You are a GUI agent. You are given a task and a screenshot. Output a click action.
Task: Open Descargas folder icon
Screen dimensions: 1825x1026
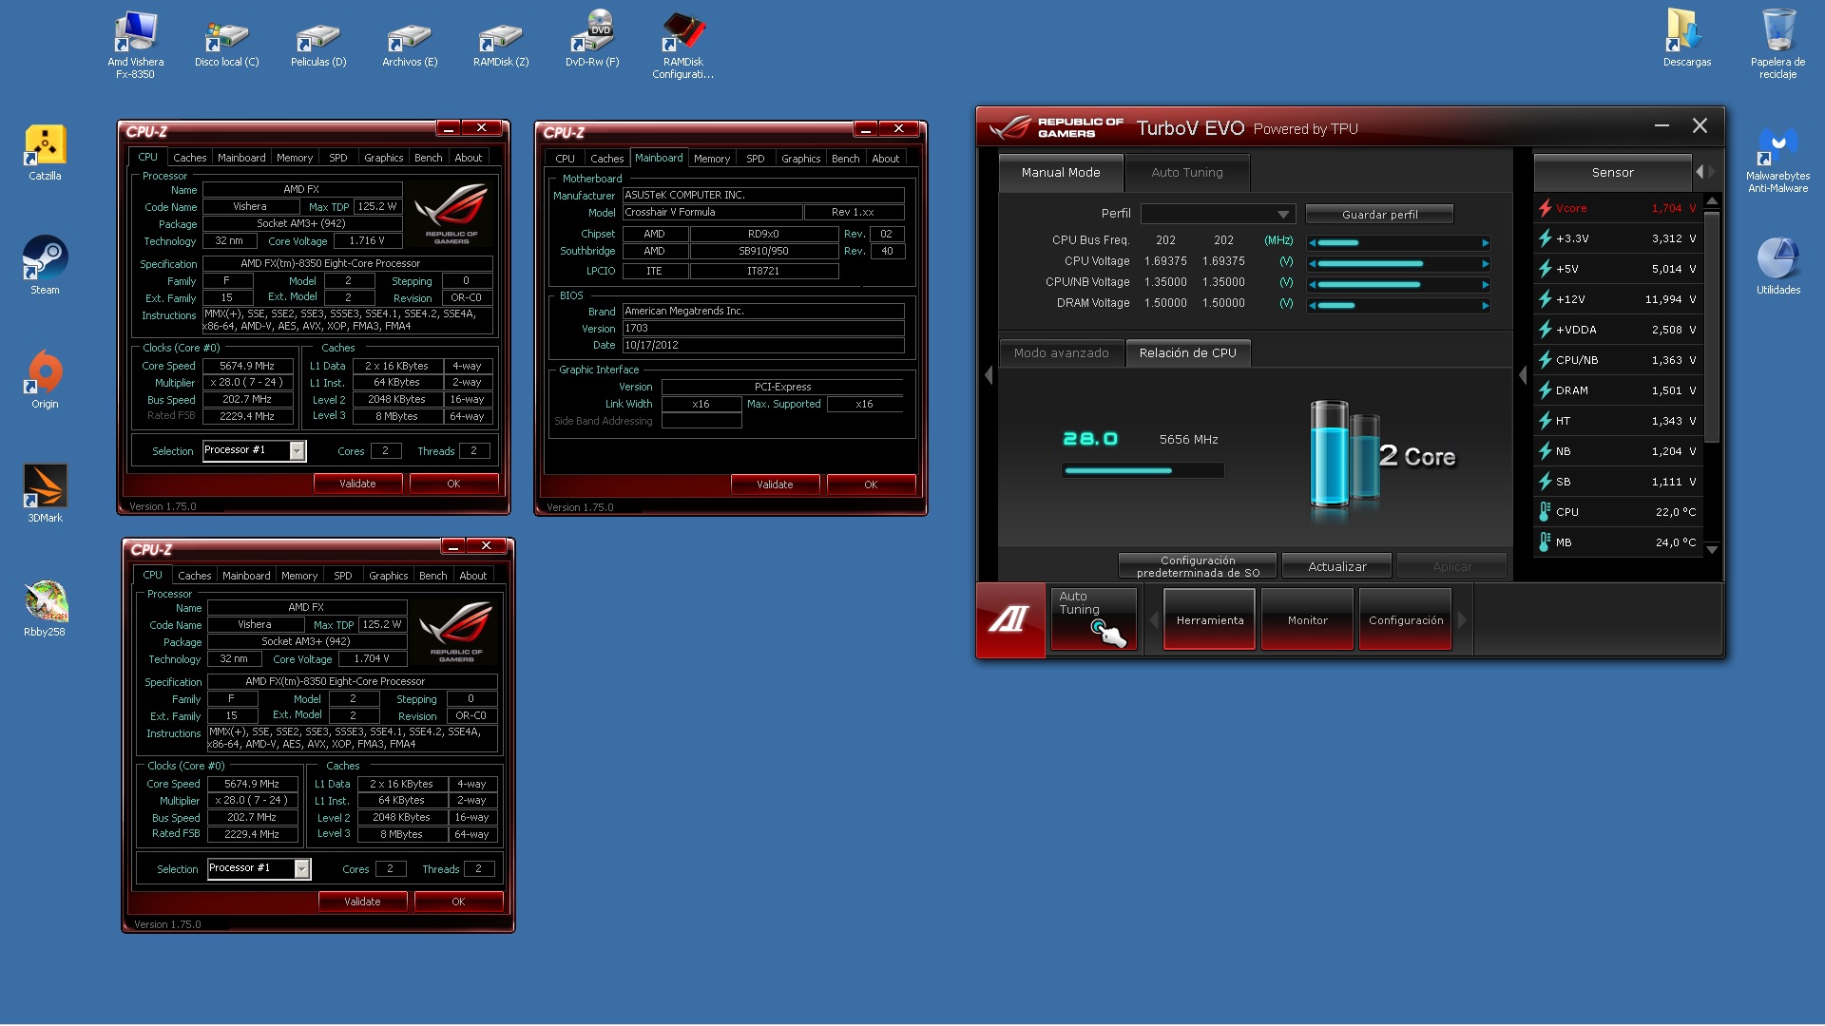click(x=1686, y=40)
